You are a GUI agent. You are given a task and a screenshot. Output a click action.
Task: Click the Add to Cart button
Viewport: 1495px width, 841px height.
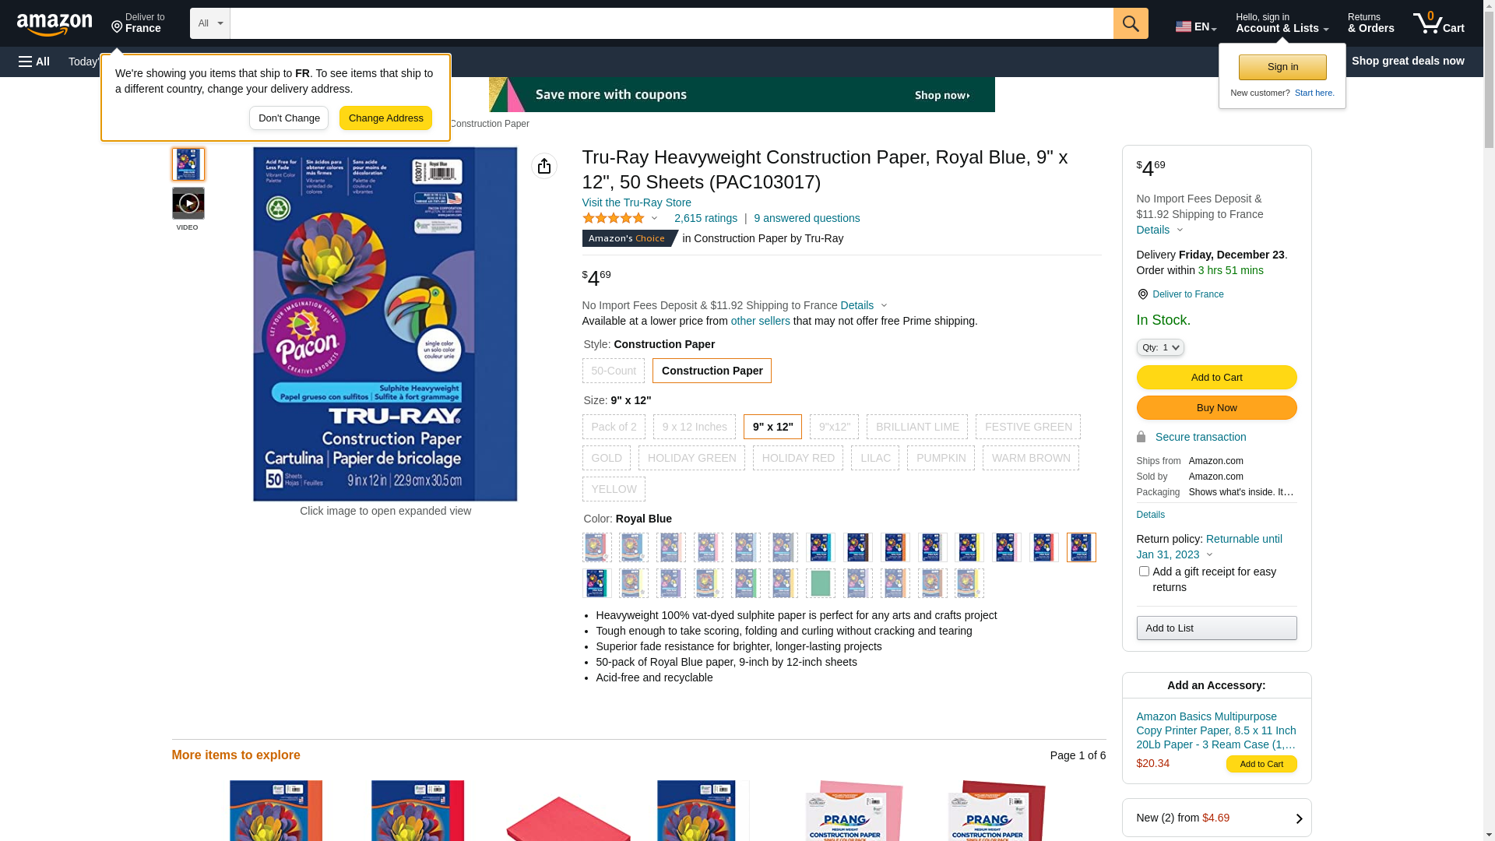tap(1217, 378)
